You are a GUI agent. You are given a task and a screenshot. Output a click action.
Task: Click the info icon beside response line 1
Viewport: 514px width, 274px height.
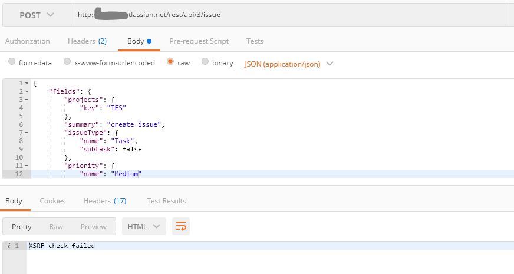point(9,246)
